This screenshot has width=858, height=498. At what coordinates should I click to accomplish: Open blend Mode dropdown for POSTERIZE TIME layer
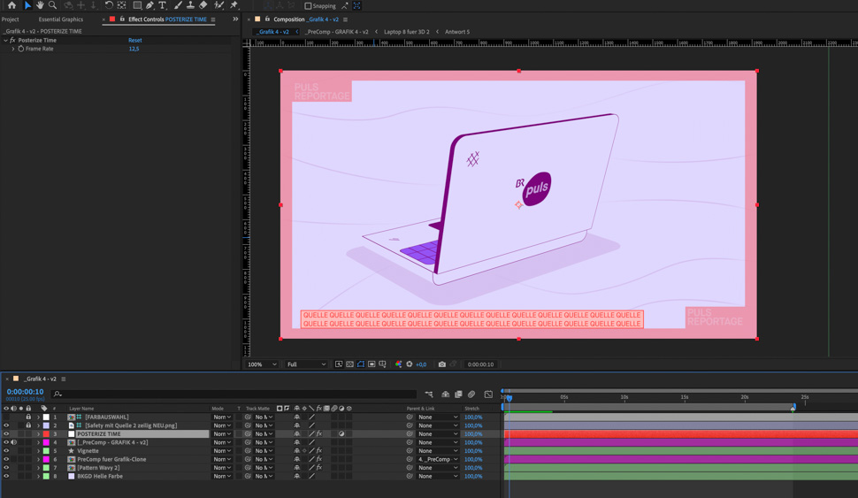pos(222,434)
